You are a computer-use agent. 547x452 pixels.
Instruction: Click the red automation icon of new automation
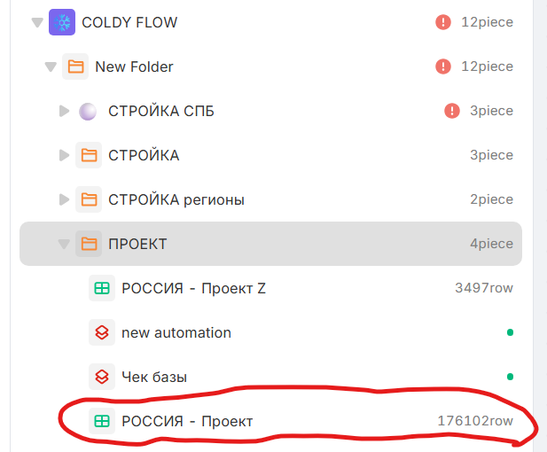tap(102, 332)
